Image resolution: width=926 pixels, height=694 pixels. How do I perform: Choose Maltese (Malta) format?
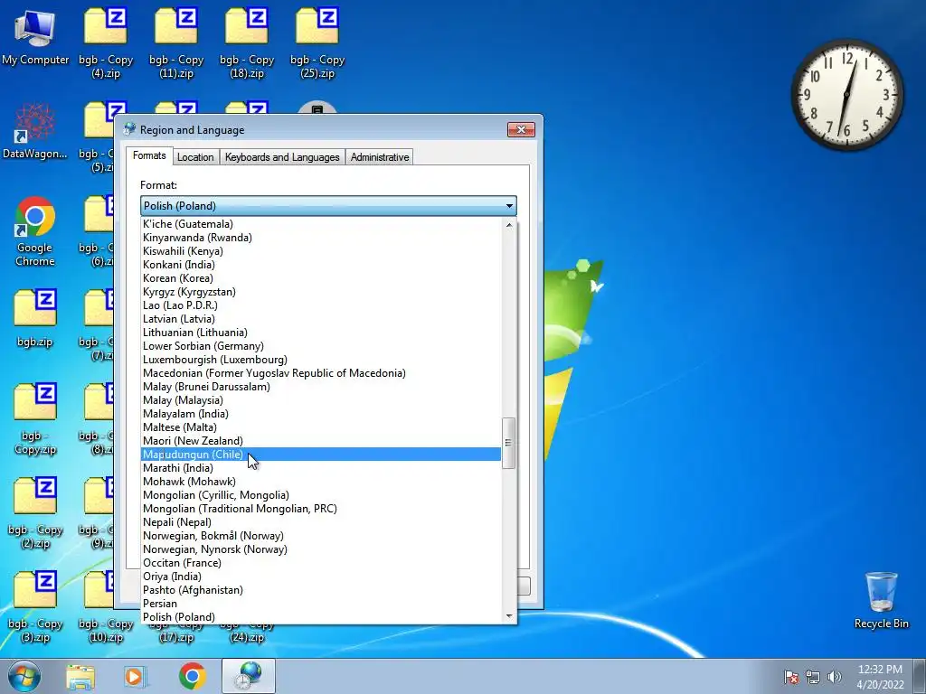click(x=321, y=427)
